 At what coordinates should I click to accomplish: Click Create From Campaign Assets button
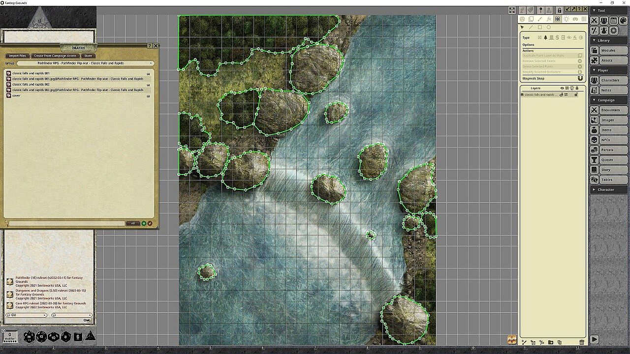click(x=55, y=56)
